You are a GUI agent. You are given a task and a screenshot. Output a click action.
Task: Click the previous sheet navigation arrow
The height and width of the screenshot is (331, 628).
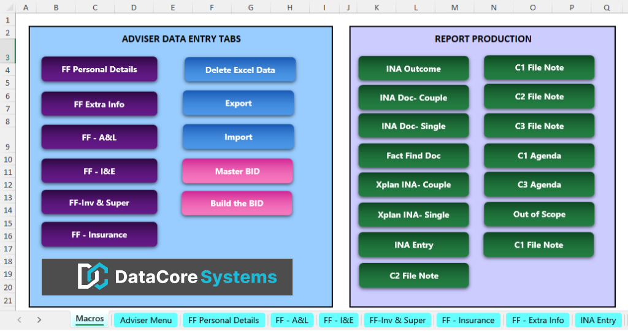[x=19, y=320]
